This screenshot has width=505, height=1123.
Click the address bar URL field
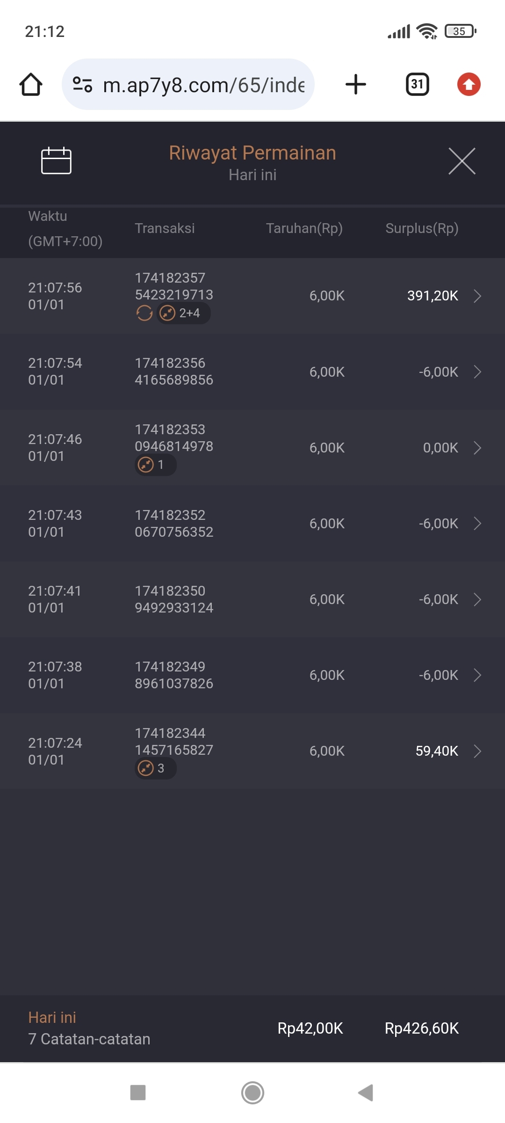tap(203, 85)
